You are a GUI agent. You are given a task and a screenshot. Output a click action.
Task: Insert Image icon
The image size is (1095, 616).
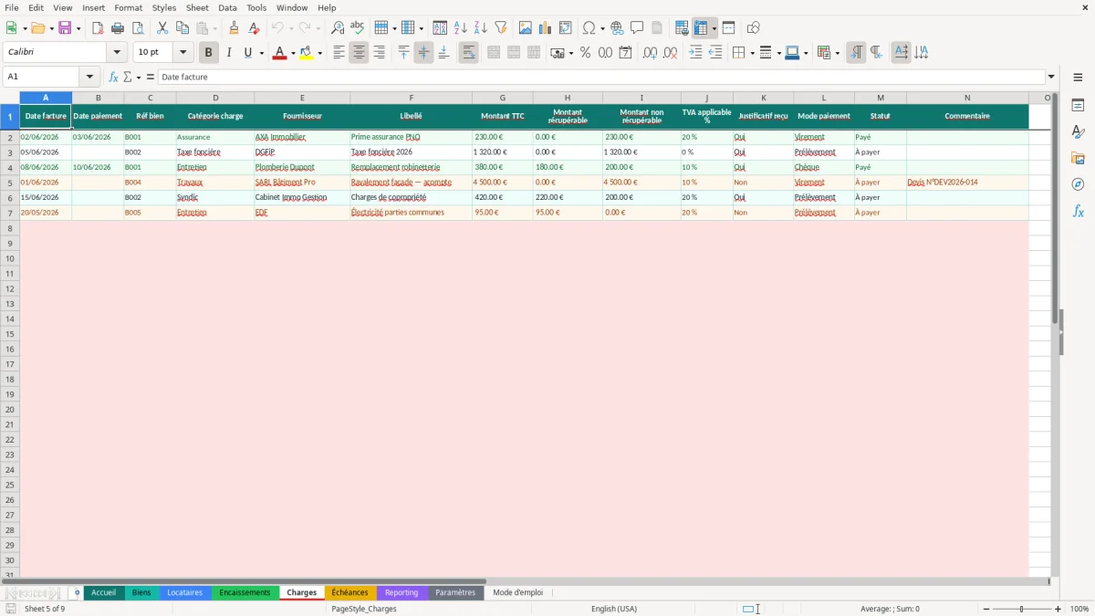click(x=526, y=28)
